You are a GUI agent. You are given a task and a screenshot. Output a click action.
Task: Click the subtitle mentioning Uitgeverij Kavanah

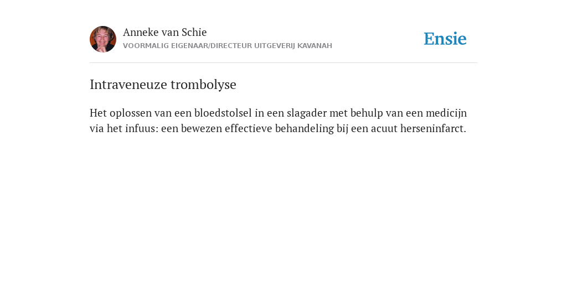[228, 46]
